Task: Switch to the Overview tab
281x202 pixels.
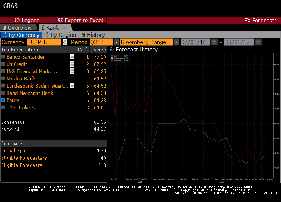Action: tap(19, 28)
